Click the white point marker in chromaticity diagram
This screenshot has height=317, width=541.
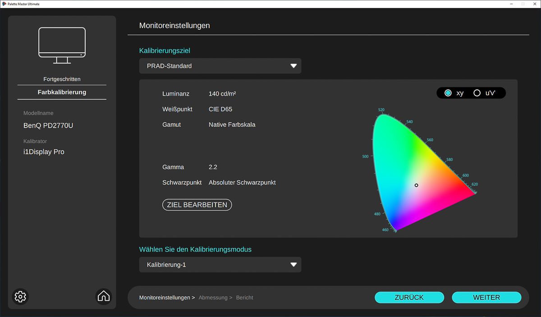click(x=416, y=185)
